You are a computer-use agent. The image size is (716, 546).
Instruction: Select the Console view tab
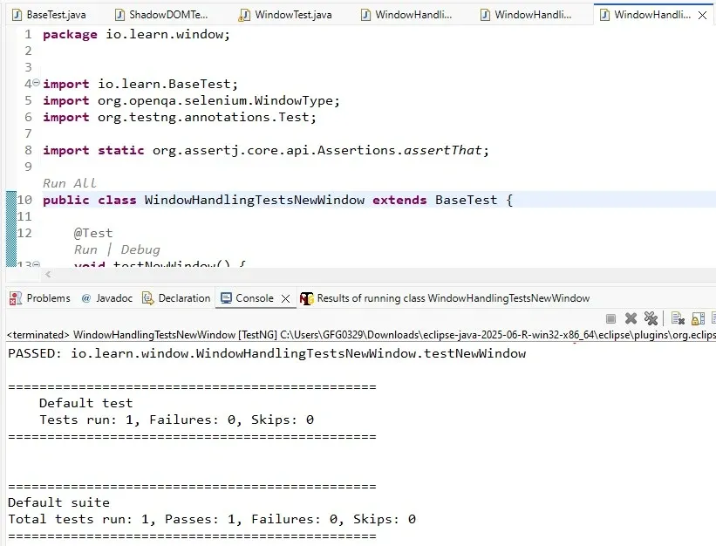click(x=247, y=298)
